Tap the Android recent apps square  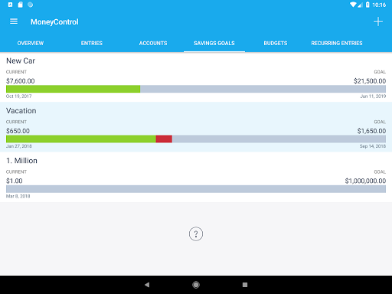tap(245, 285)
